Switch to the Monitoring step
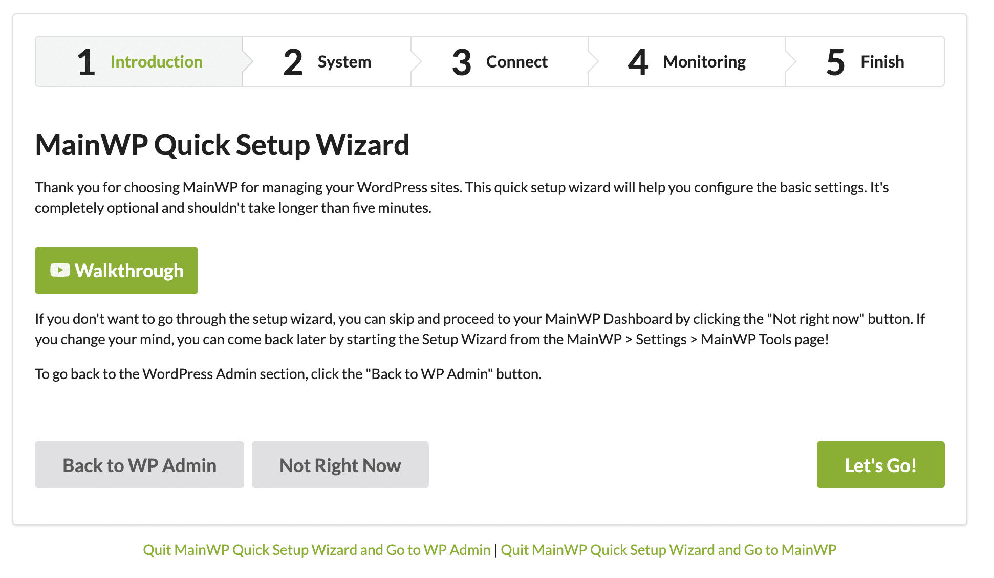Image resolution: width=994 pixels, height=578 pixels. [x=687, y=61]
